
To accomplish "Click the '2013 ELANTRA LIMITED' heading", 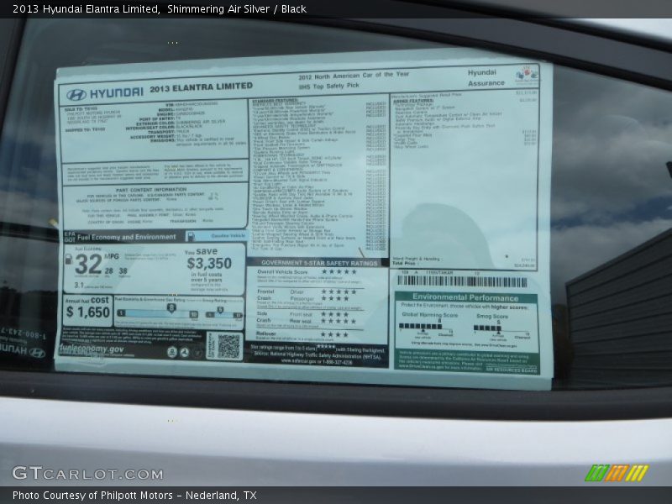I will [201, 87].
